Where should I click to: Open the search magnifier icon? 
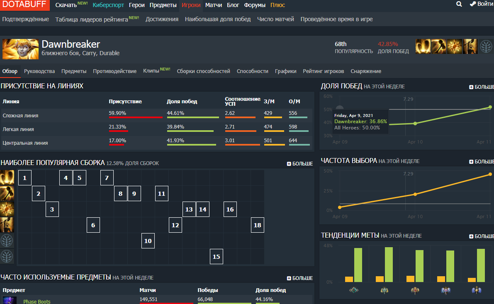459,4
